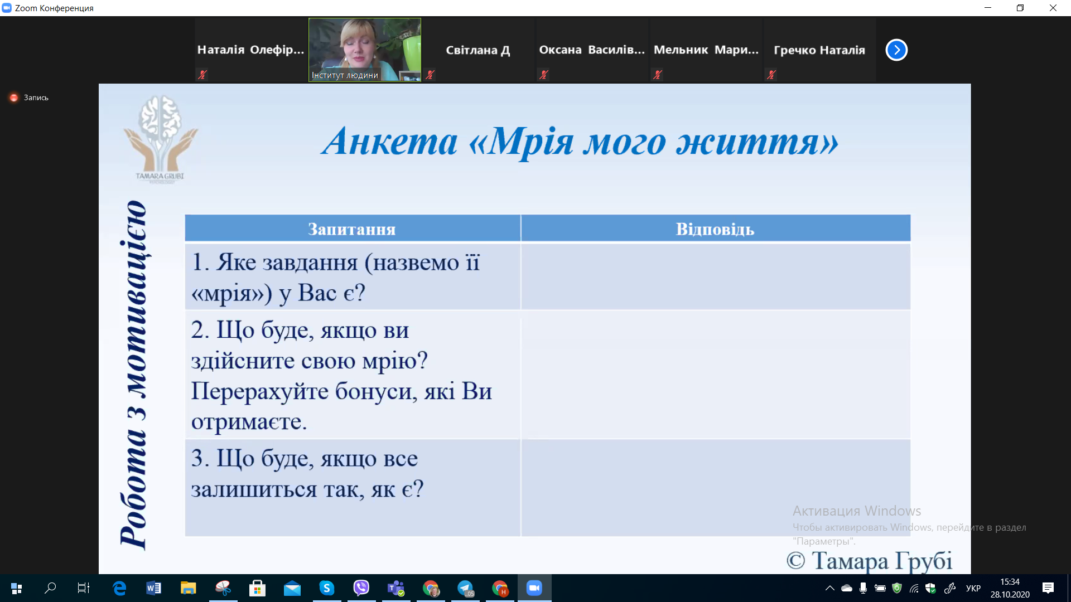
Task: Click the Запись recording indicator
Action: click(x=29, y=98)
